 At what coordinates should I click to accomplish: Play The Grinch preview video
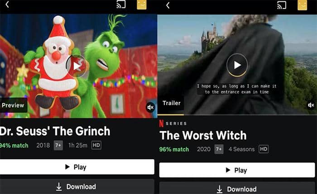pos(77,66)
